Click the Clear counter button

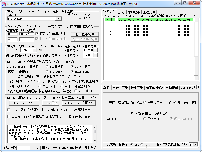[x=35, y=148]
